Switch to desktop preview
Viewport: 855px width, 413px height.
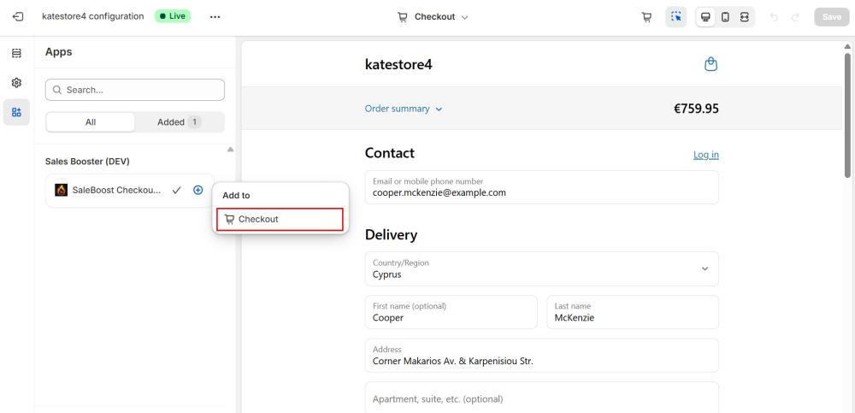[x=705, y=17]
